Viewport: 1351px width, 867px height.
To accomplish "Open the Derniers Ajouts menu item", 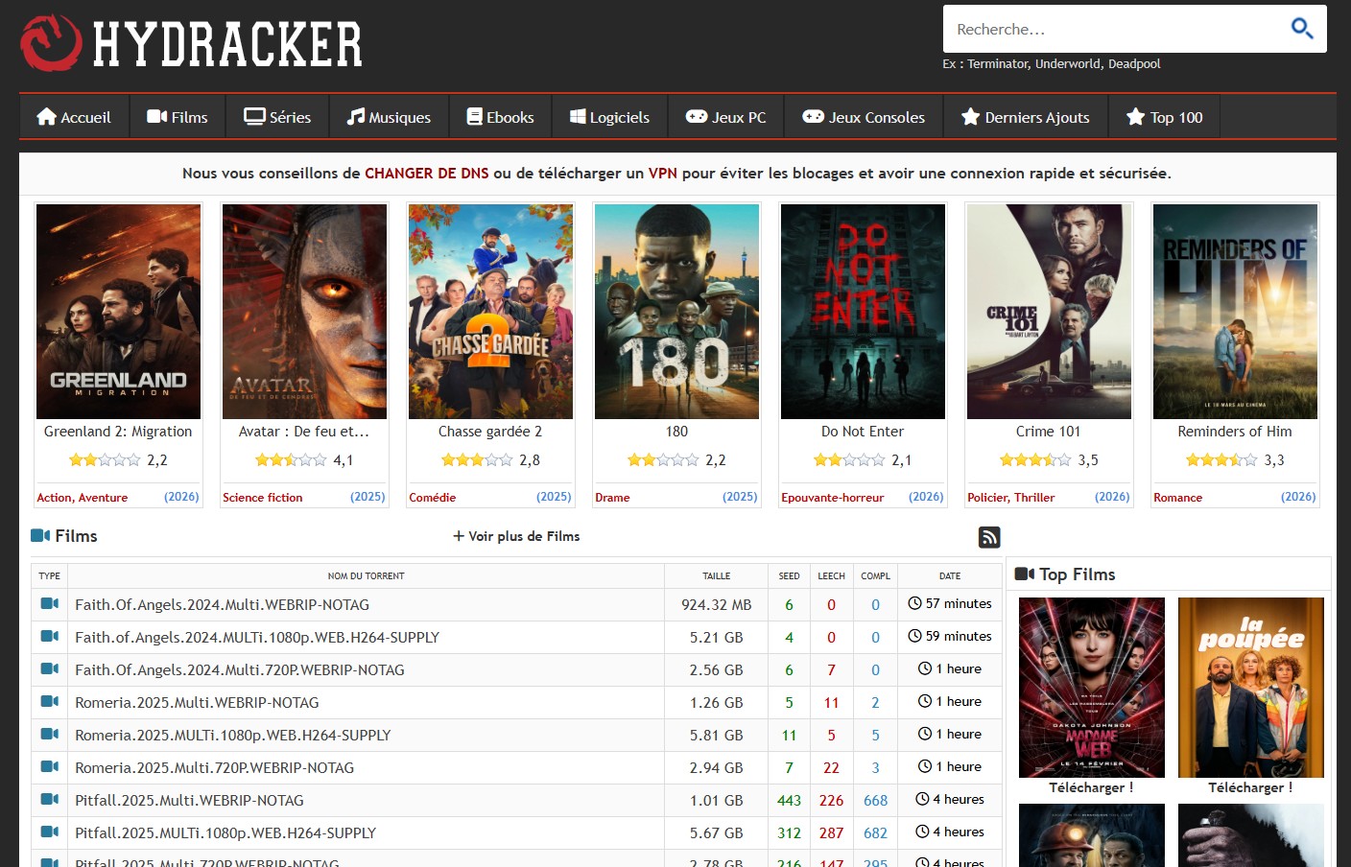I will [1026, 117].
